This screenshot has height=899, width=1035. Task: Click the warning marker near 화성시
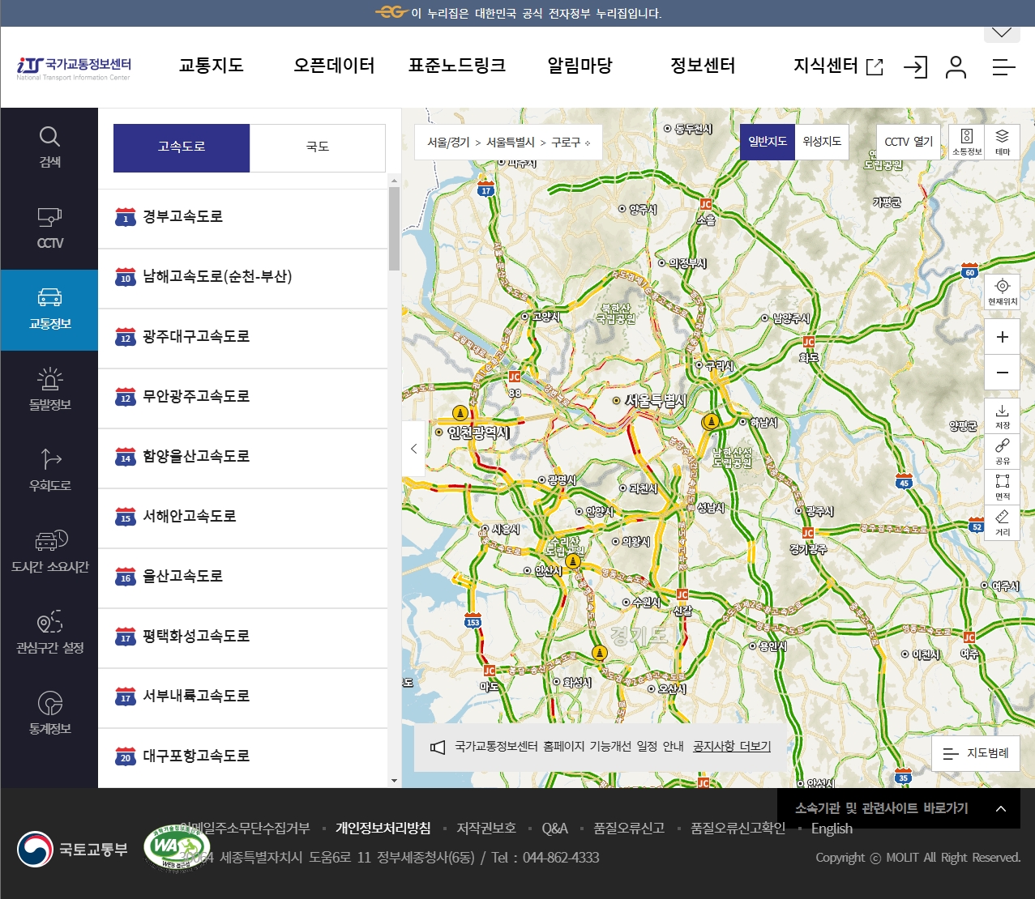coord(599,653)
